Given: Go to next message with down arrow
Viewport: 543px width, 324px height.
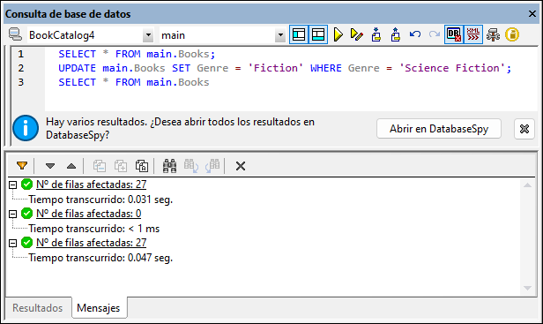Looking at the screenshot, I should [x=50, y=166].
